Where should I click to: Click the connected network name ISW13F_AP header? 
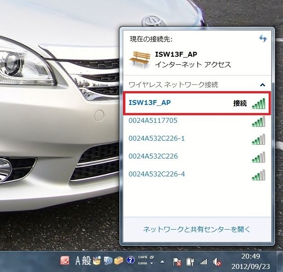176,54
